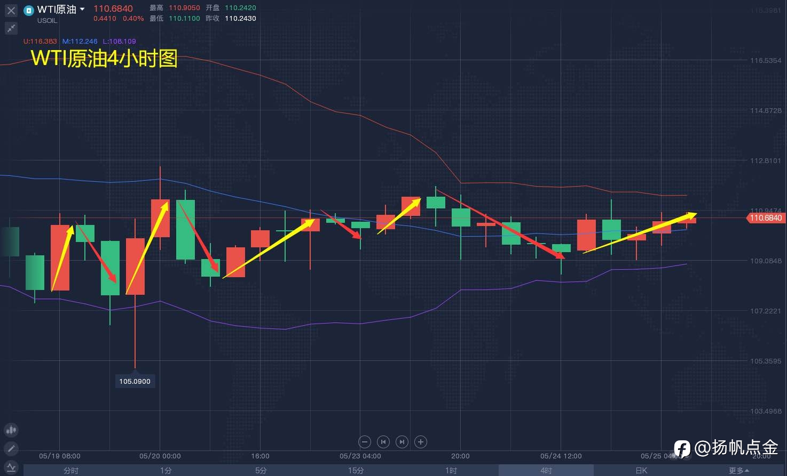Click the 107.2221 price axis label
The image size is (787, 476).
pyautogui.click(x=766, y=311)
